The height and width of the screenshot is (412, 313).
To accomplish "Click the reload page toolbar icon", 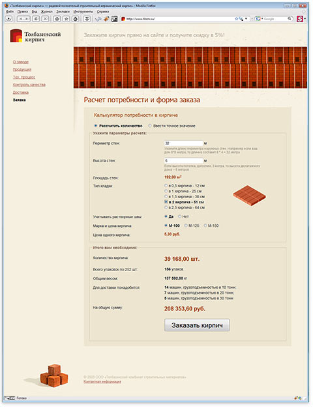I will tap(36, 19).
